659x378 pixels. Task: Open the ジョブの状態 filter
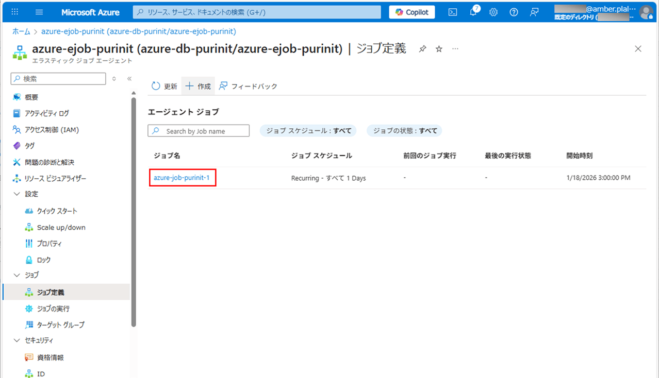[x=405, y=131]
